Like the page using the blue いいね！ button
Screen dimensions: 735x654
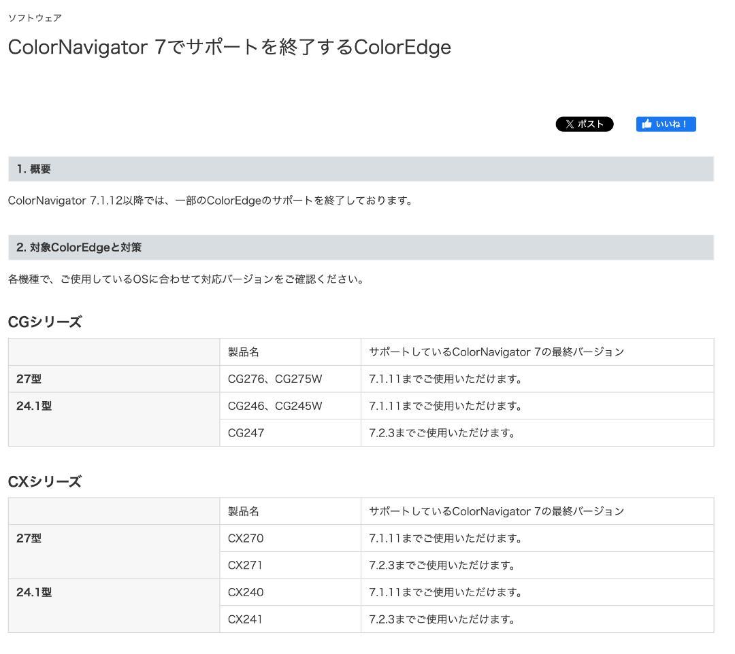[666, 124]
